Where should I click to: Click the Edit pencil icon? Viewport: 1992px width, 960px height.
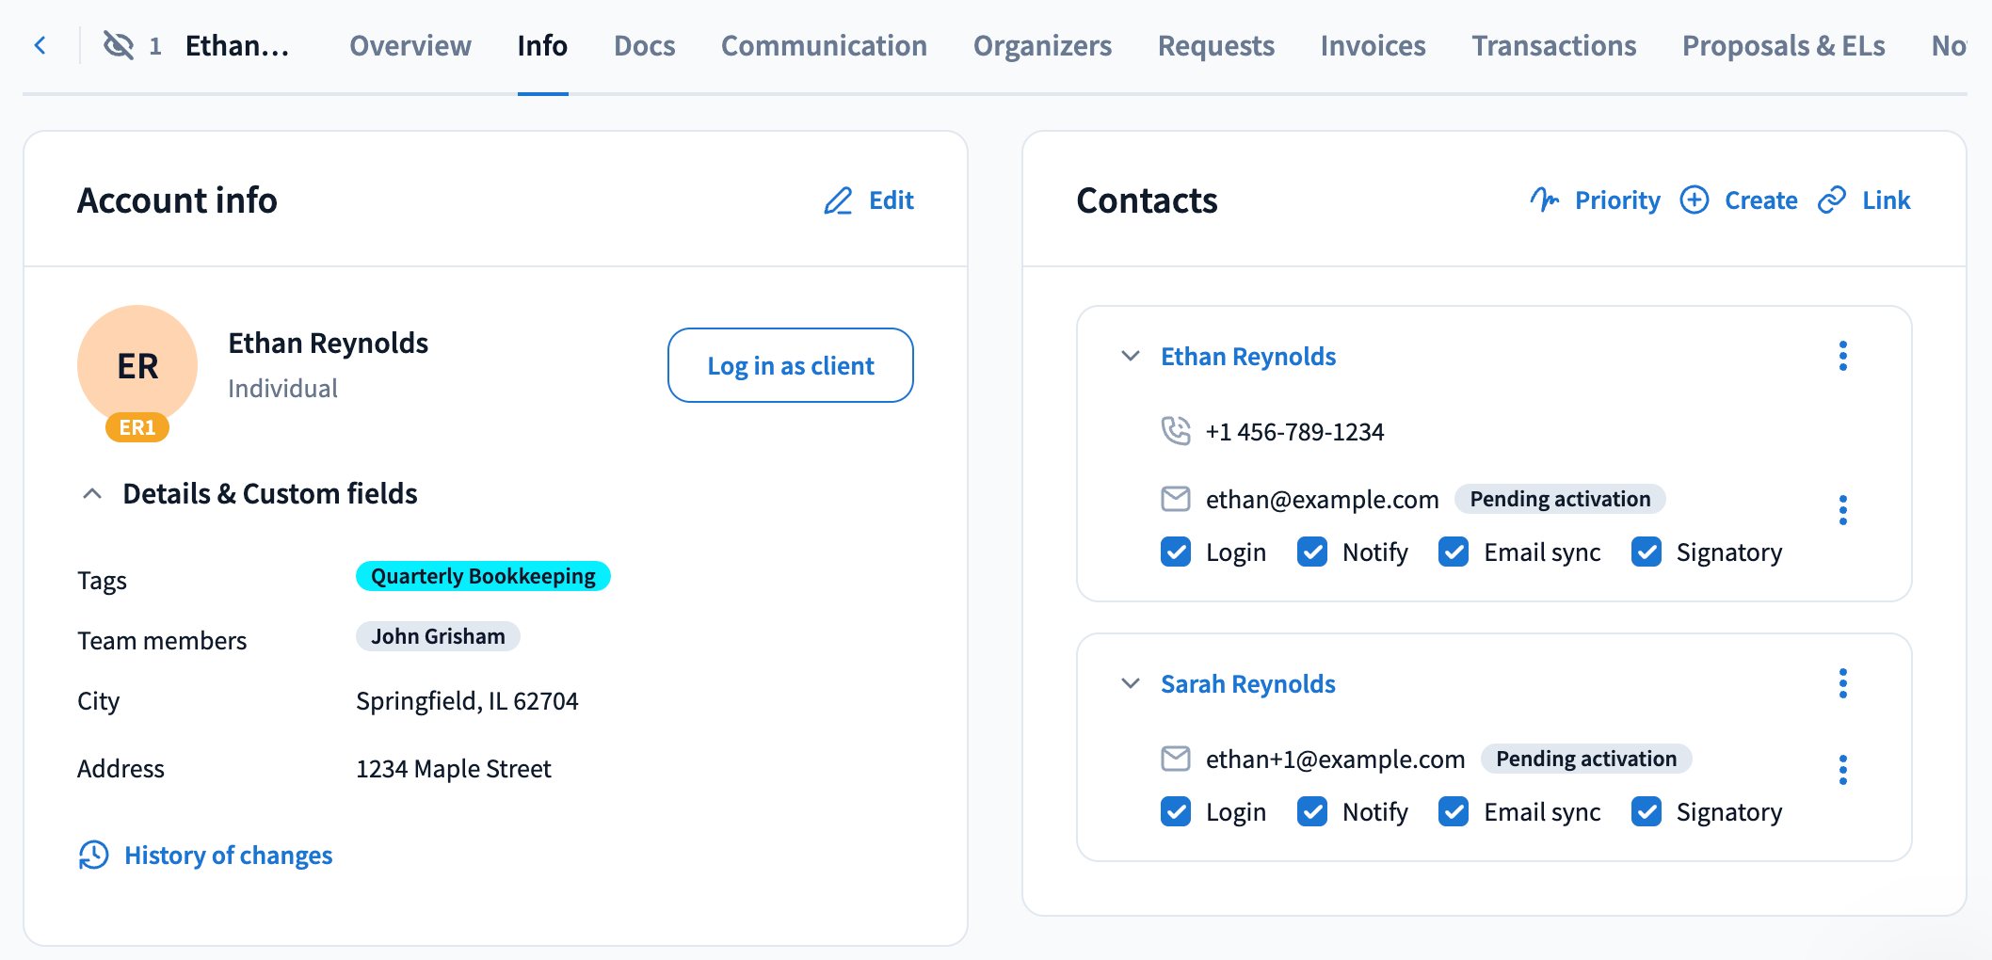(838, 200)
